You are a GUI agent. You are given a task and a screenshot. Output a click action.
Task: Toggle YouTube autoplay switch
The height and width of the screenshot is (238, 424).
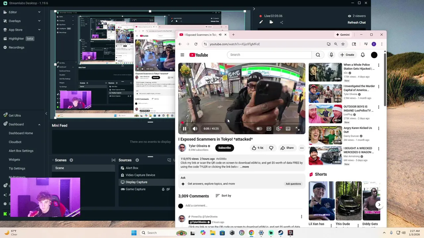point(259,129)
